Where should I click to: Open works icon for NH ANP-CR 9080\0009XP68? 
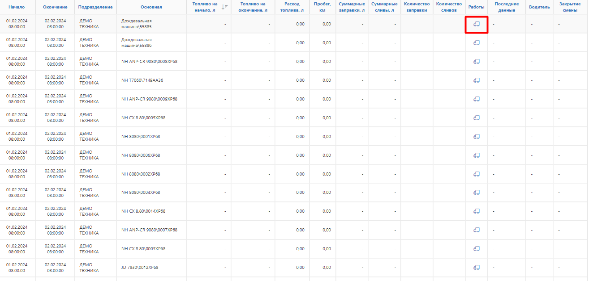(x=477, y=99)
